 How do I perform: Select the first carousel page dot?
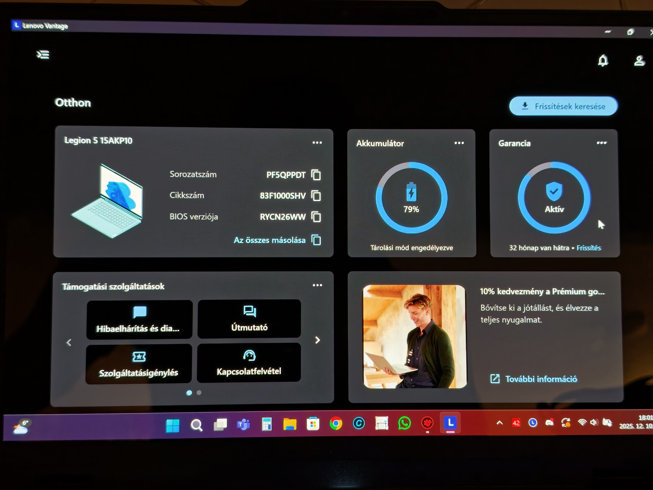pyautogui.click(x=189, y=393)
